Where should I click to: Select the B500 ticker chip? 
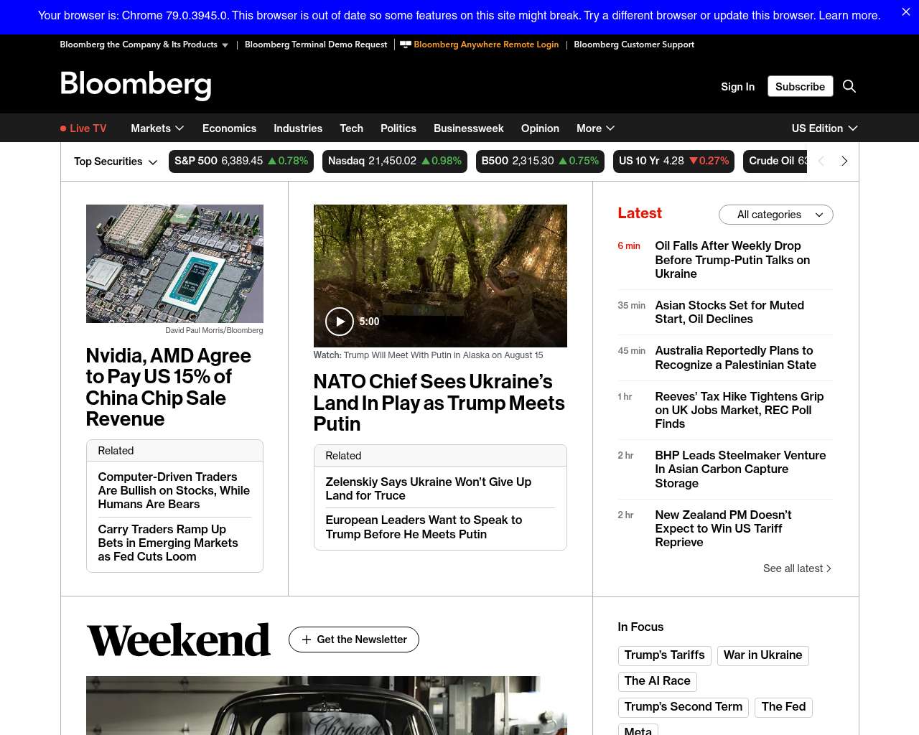click(540, 161)
